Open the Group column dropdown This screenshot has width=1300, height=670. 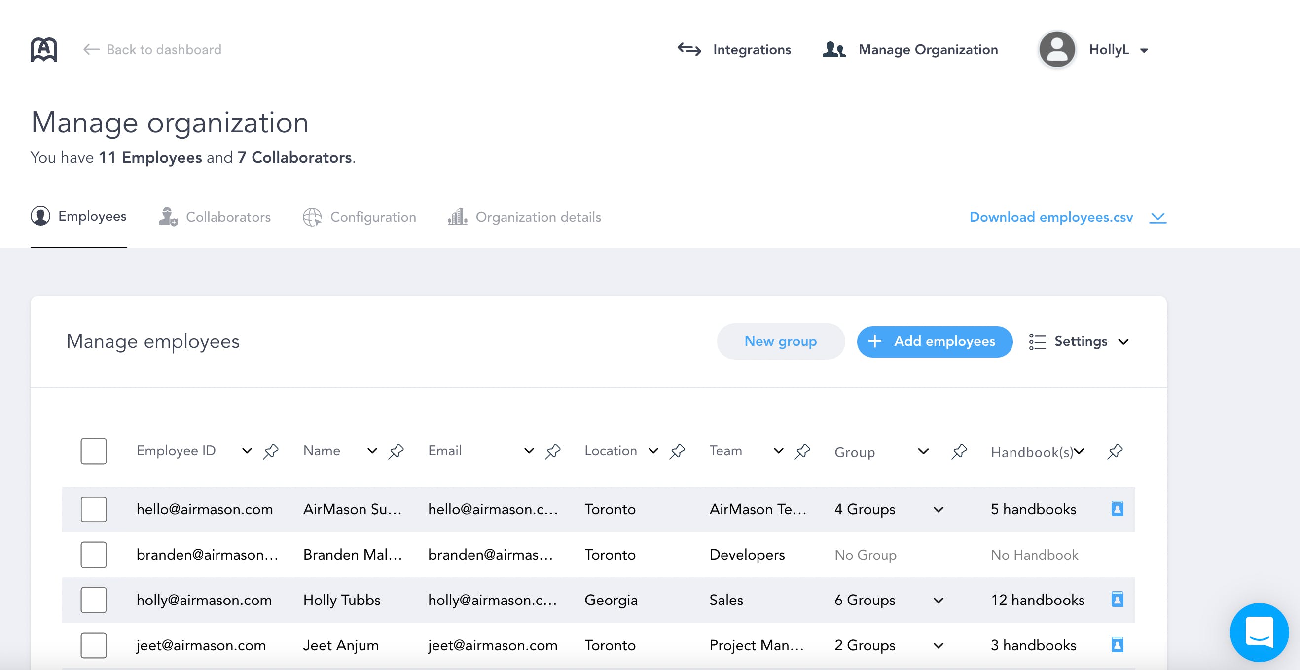tap(923, 451)
